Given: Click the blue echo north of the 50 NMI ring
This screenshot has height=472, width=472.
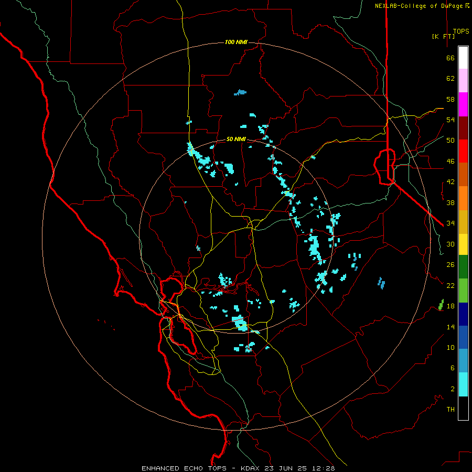Looking at the screenshot, I should coord(240,92).
